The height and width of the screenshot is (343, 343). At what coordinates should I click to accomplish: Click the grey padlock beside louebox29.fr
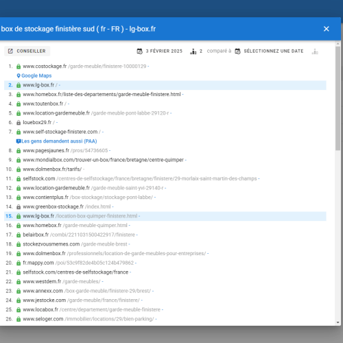[19, 123]
